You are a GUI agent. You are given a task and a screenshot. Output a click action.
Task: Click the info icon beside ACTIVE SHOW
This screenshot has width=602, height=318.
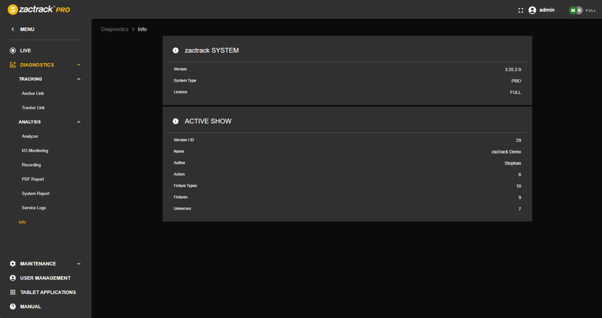pyautogui.click(x=176, y=121)
